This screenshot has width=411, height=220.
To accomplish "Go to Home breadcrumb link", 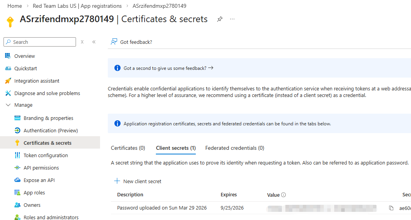I will pos(15,6).
